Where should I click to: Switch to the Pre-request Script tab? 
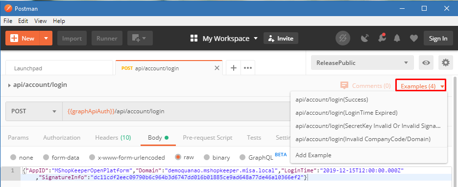click(208, 138)
